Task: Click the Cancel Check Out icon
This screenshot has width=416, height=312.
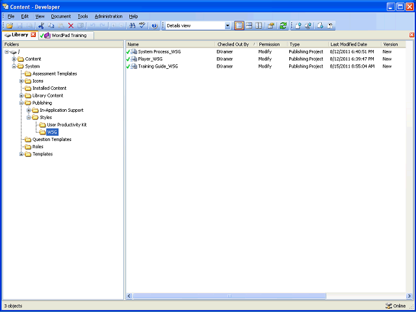Action: 330,26
